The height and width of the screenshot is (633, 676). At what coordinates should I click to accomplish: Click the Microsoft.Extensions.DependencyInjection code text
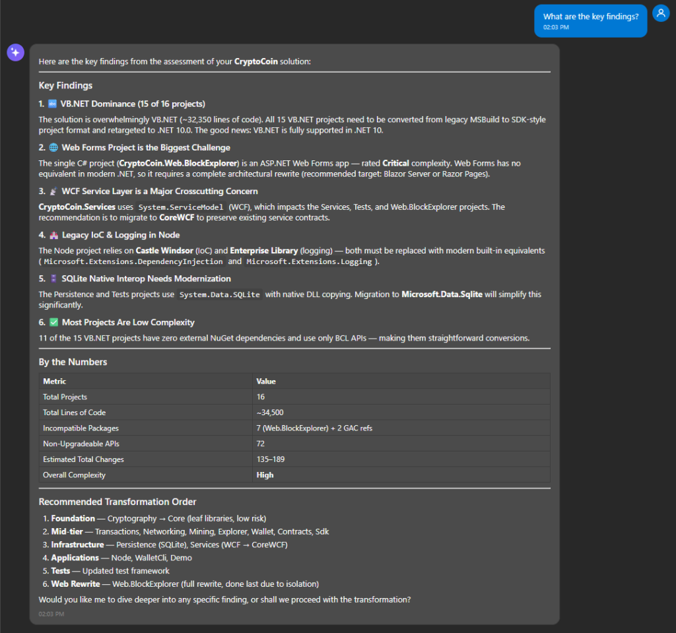click(133, 262)
